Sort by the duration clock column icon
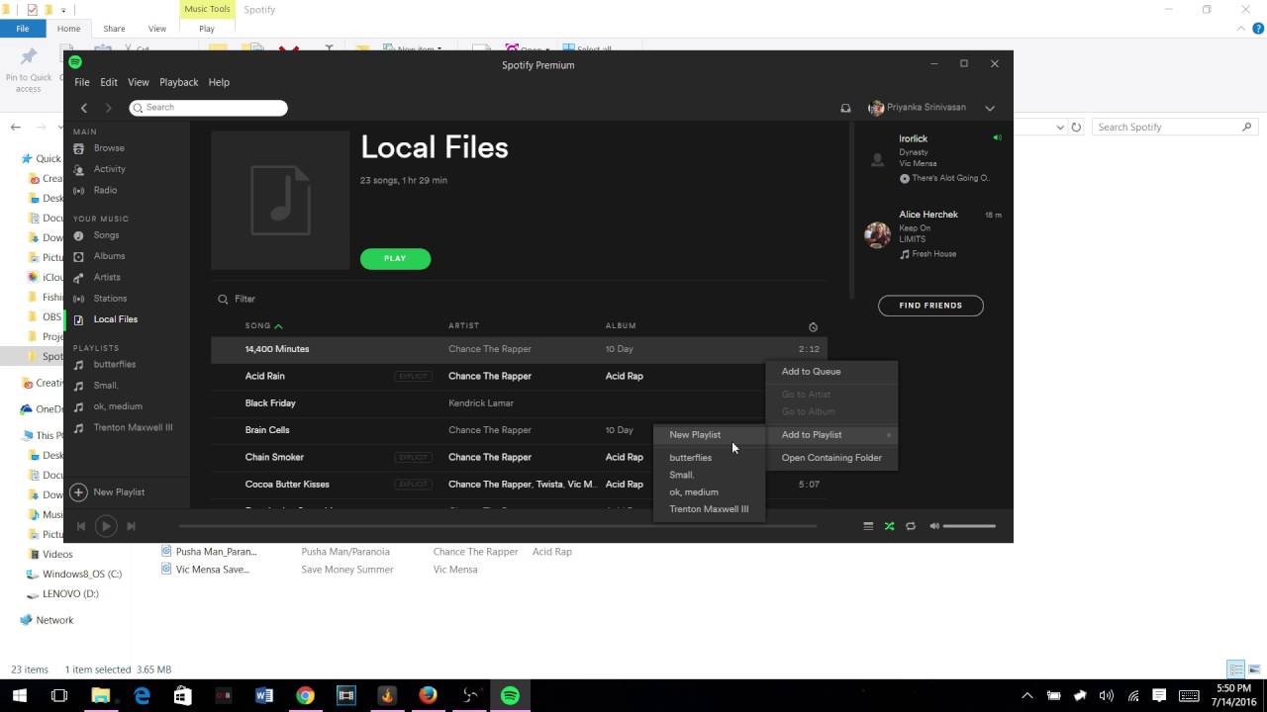The height and width of the screenshot is (712, 1267). pyautogui.click(x=813, y=327)
